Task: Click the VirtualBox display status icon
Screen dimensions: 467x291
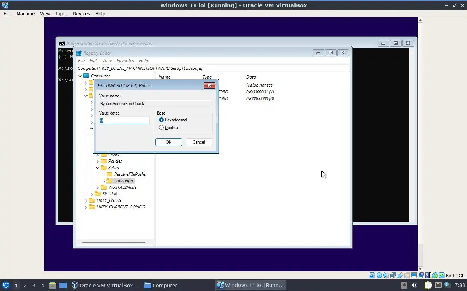Action: (414, 275)
